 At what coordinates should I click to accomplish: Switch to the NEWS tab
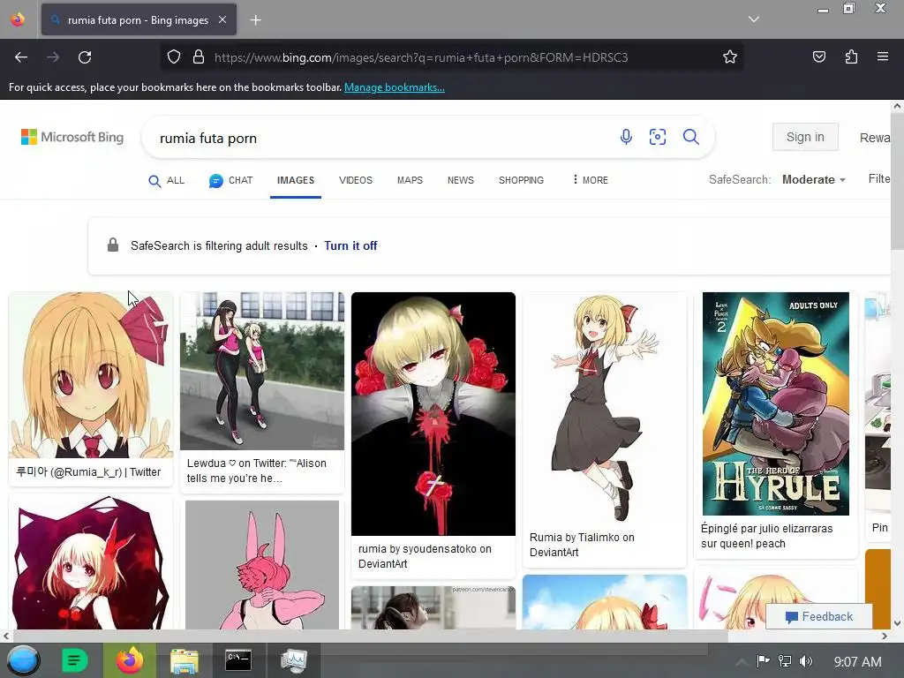[x=461, y=180]
